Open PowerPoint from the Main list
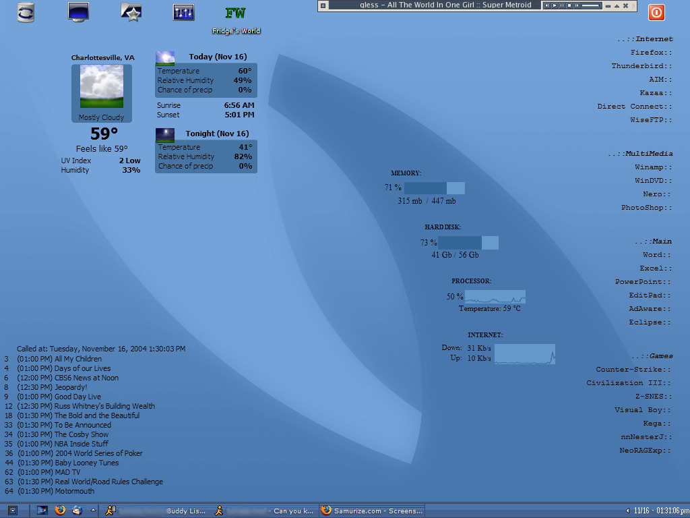Viewport: 690px width, 518px height. (x=643, y=282)
